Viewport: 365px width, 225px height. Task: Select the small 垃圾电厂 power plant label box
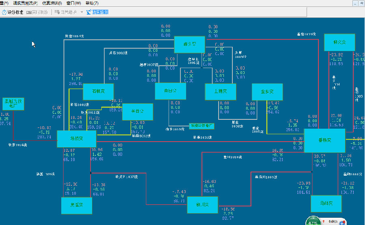(x=202, y=126)
